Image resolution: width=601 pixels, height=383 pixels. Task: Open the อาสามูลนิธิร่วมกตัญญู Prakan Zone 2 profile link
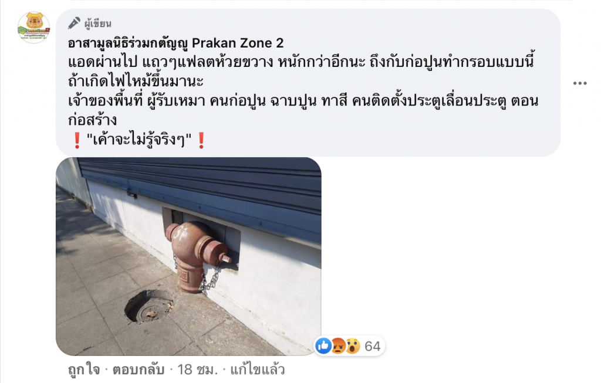point(175,43)
